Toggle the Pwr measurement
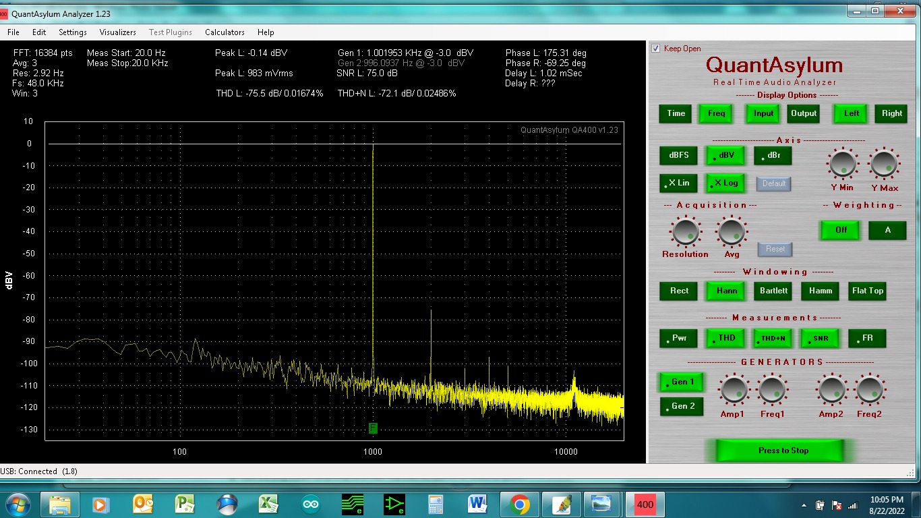 pos(679,338)
